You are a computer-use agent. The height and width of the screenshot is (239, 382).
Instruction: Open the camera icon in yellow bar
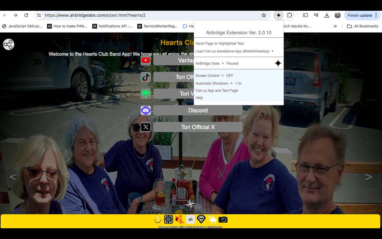[x=223, y=220]
